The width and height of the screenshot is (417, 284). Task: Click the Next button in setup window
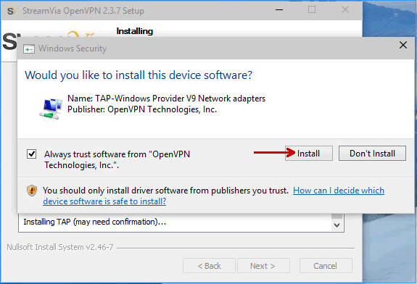263,266
